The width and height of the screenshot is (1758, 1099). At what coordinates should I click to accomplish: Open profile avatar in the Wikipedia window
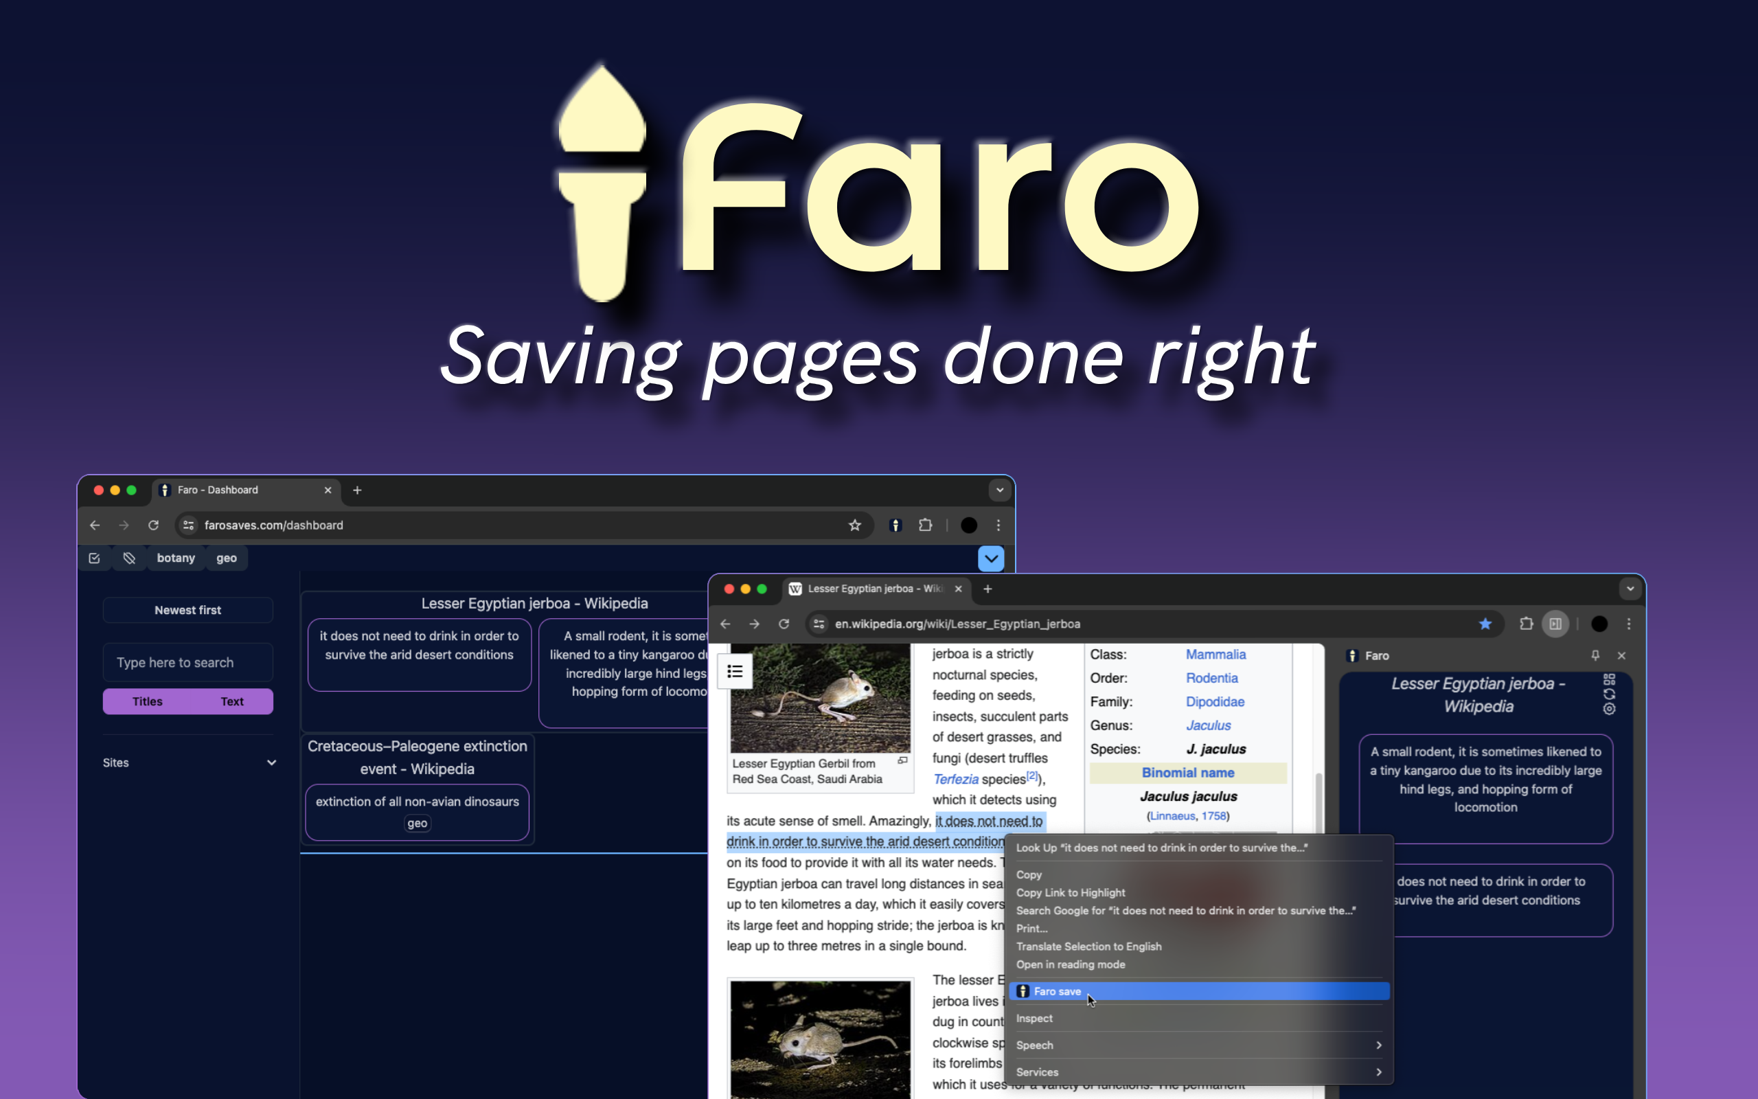point(1599,624)
